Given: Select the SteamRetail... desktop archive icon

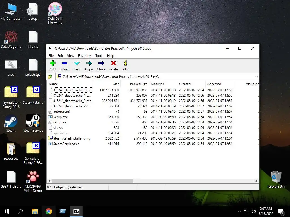Looking at the screenshot, I should (33, 95).
